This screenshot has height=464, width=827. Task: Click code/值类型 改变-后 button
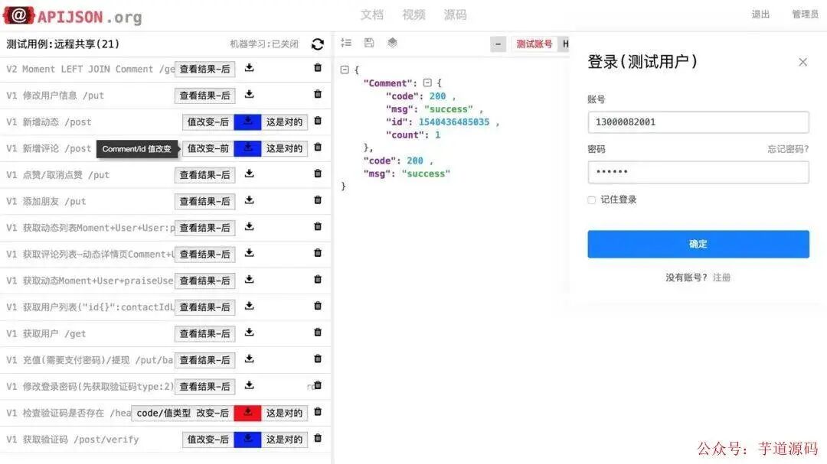click(182, 412)
